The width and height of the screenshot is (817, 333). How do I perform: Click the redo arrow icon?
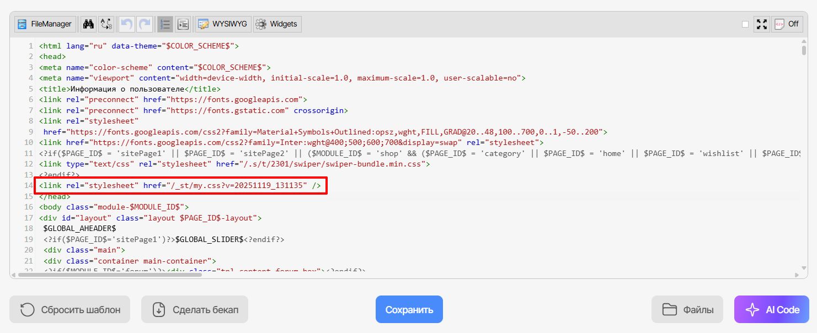(145, 24)
